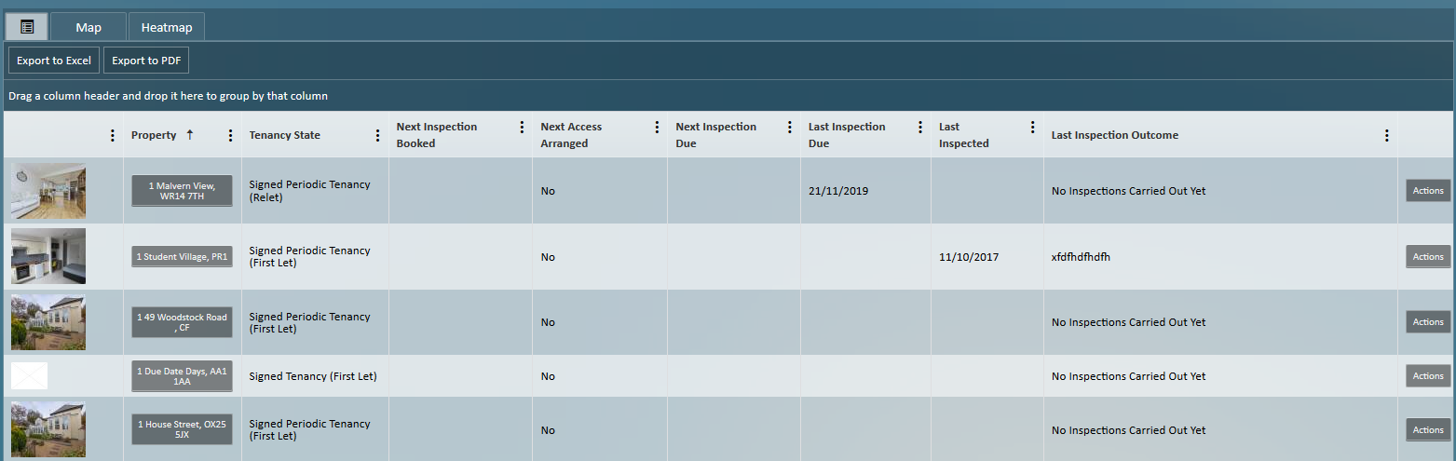Open the thumbnail column menu dots
1456x461 pixels.
pos(113,135)
